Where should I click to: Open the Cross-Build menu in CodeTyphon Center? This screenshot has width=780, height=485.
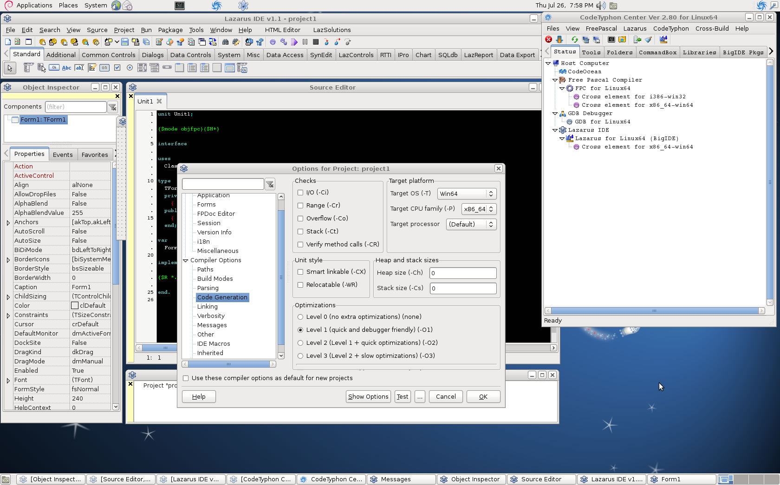click(712, 28)
